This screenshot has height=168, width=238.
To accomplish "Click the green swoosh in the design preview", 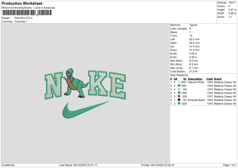I will 85,110.
